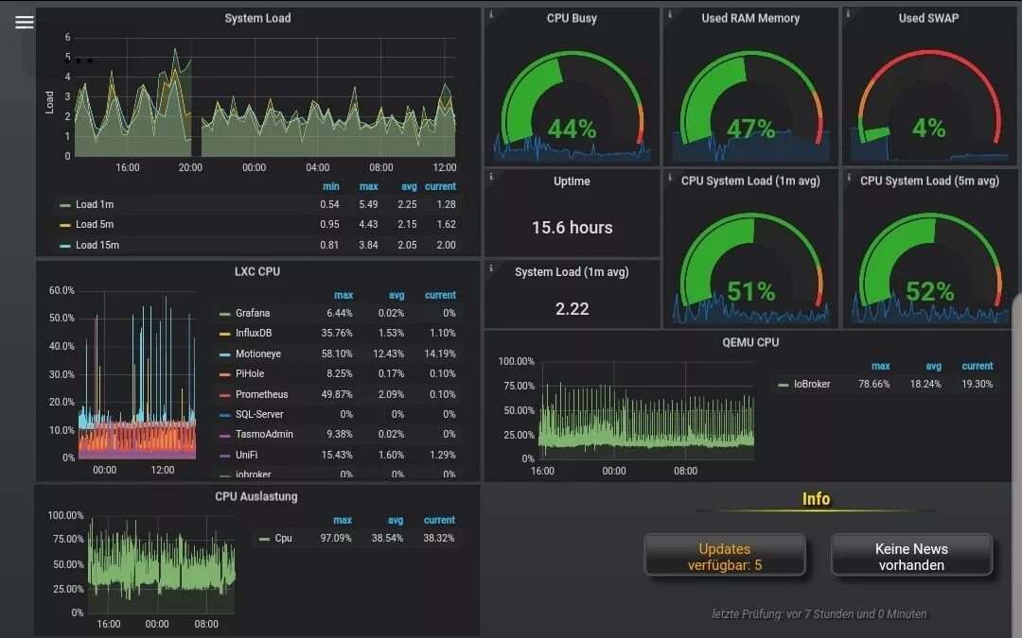Image resolution: width=1022 pixels, height=638 pixels.
Task: Click the info icon on the Uptime panel
Action: point(490,175)
